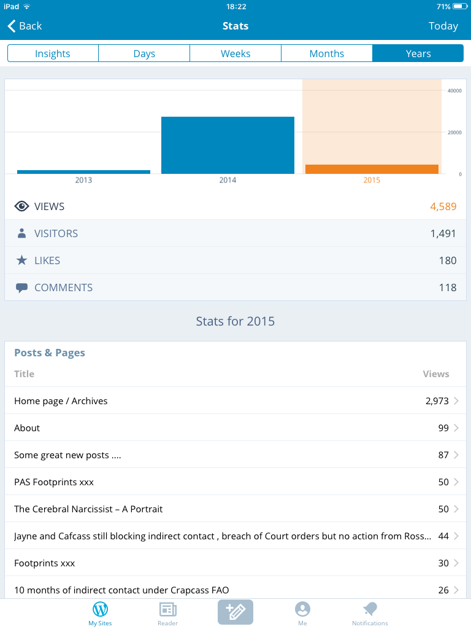Tap the new post compose icon
This screenshot has width=471, height=629.
(235, 612)
